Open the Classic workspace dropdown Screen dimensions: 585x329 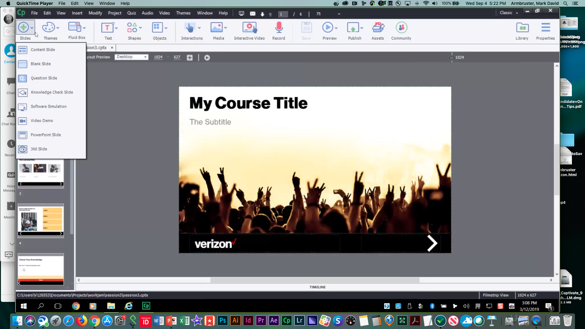click(509, 13)
